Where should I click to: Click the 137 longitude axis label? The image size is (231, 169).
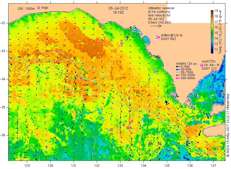(213, 166)
